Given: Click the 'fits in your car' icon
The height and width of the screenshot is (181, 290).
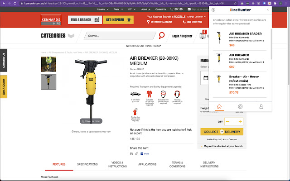Looking at the screenshot, I should point(135,94).
